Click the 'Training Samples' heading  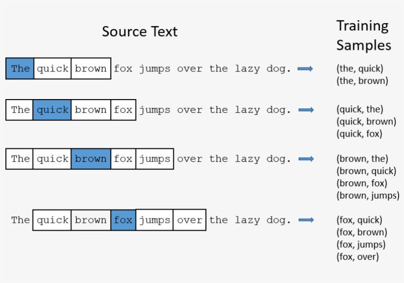coord(364,35)
